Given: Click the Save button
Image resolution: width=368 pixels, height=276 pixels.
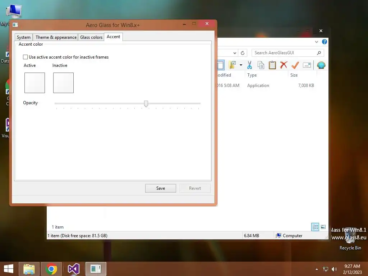Looking at the screenshot, I should coord(161,188).
